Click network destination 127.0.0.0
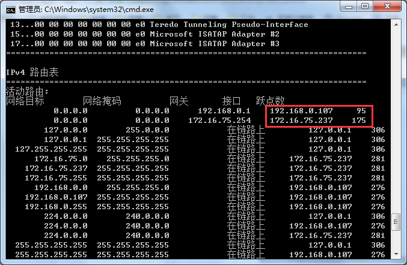The width and height of the screenshot is (407, 265). click(x=66, y=130)
